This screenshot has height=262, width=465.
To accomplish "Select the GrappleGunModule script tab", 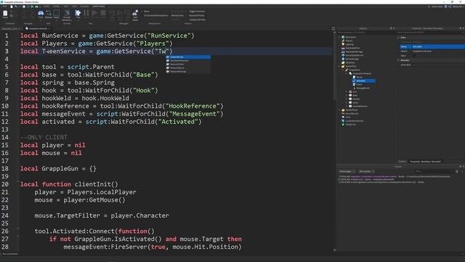I will pos(38,28).
